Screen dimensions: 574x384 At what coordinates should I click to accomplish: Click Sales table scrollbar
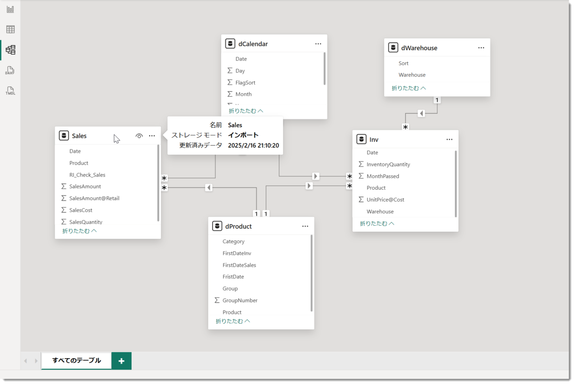pos(158,182)
